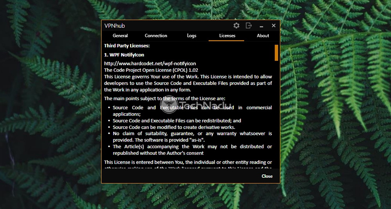
Task: Click the VPNhub window title text
Action: click(115, 26)
